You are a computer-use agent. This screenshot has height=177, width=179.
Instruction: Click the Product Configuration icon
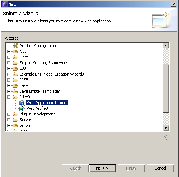(x=15, y=46)
